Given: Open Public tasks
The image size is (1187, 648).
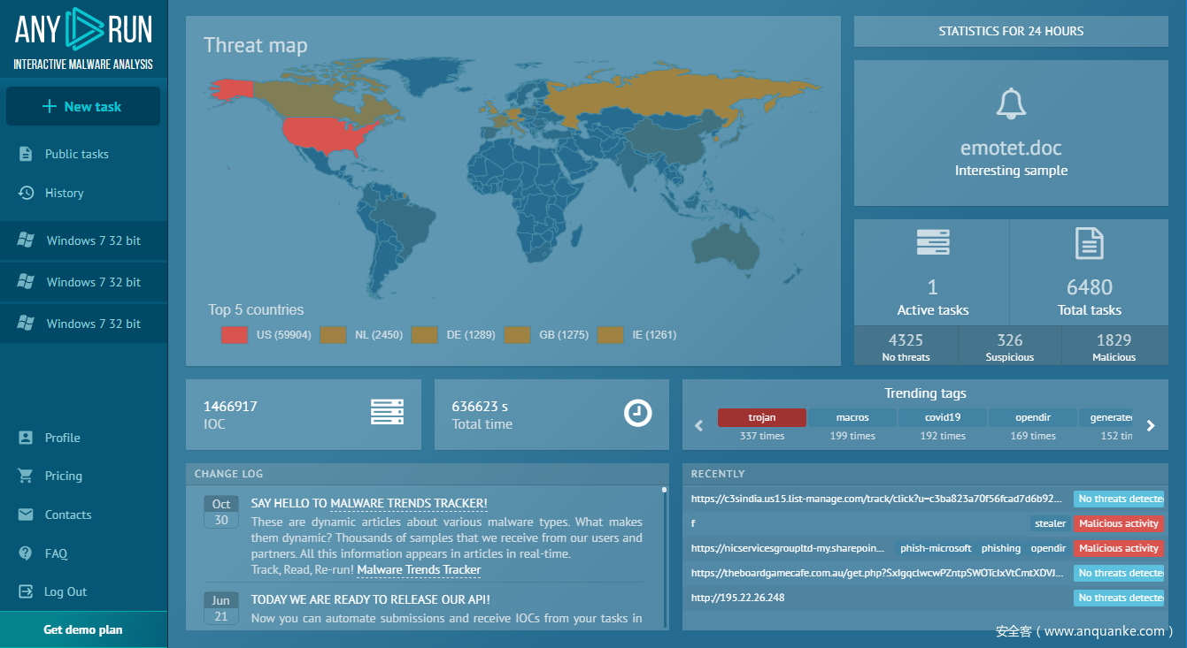Looking at the screenshot, I should 77,154.
